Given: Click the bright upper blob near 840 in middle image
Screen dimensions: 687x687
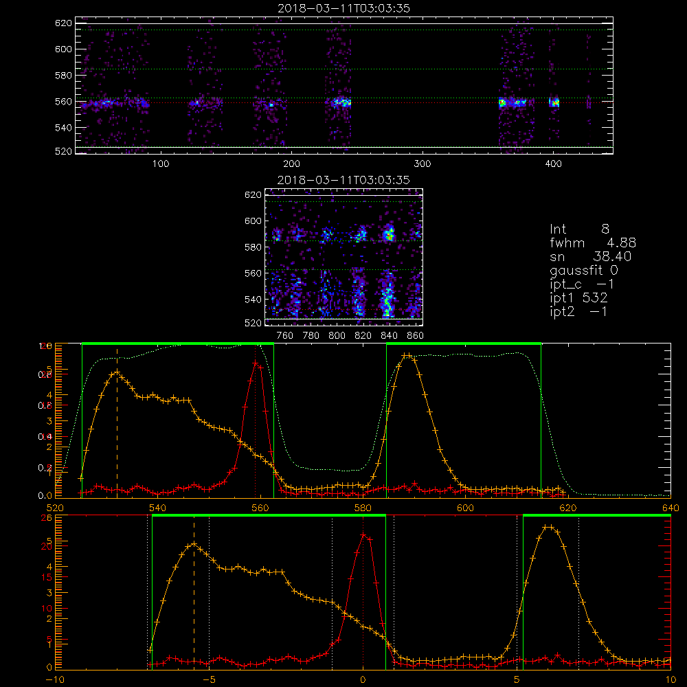Looking at the screenshot, I should coord(388,233).
